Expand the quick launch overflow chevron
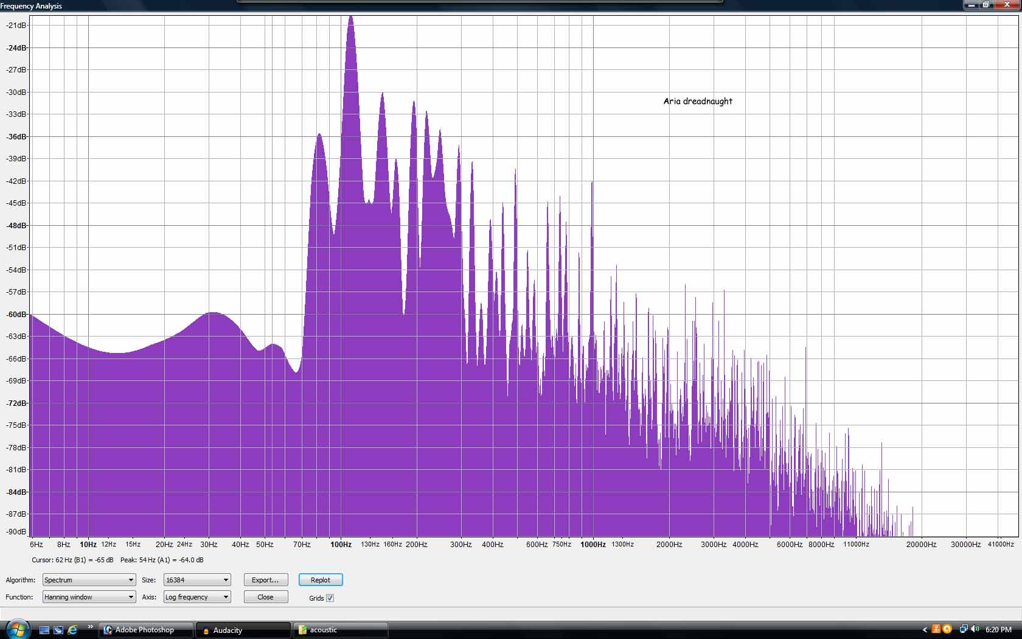Viewport: 1022px width, 639px height. tap(90, 627)
